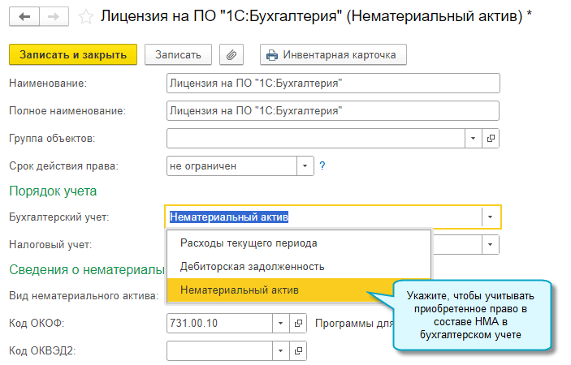
Task: Open the Инвентарная карточка print form
Action: tap(333, 54)
